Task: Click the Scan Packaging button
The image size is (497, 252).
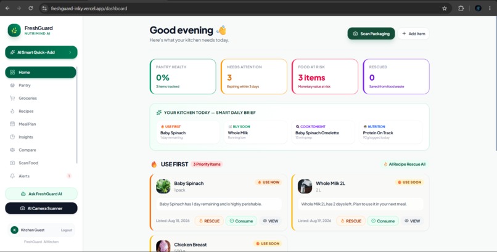Action: coord(371,33)
